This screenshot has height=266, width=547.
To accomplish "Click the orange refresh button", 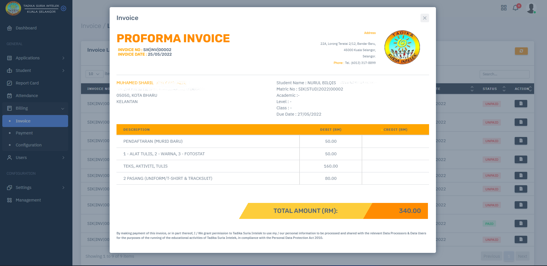I will pos(521,51).
